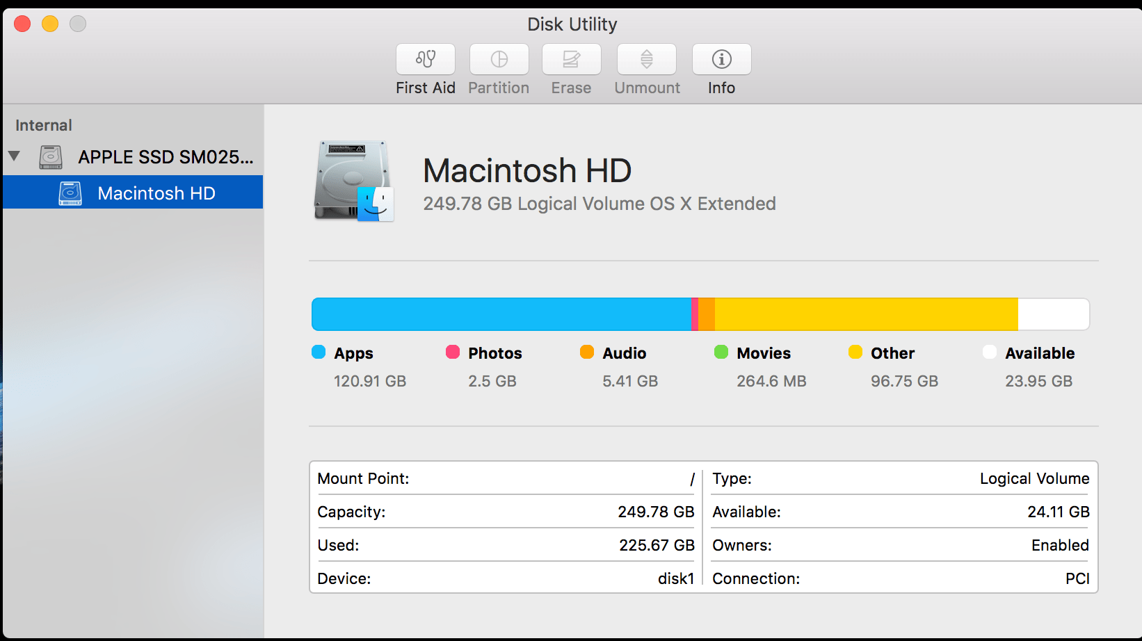Click the Owners value Enabled
The width and height of the screenshot is (1142, 641).
(x=1060, y=545)
